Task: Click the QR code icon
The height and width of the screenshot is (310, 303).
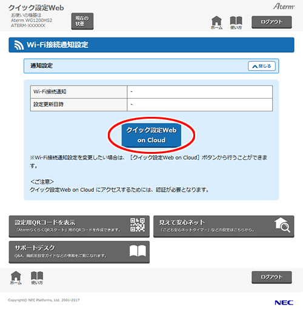Action: point(138,225)
